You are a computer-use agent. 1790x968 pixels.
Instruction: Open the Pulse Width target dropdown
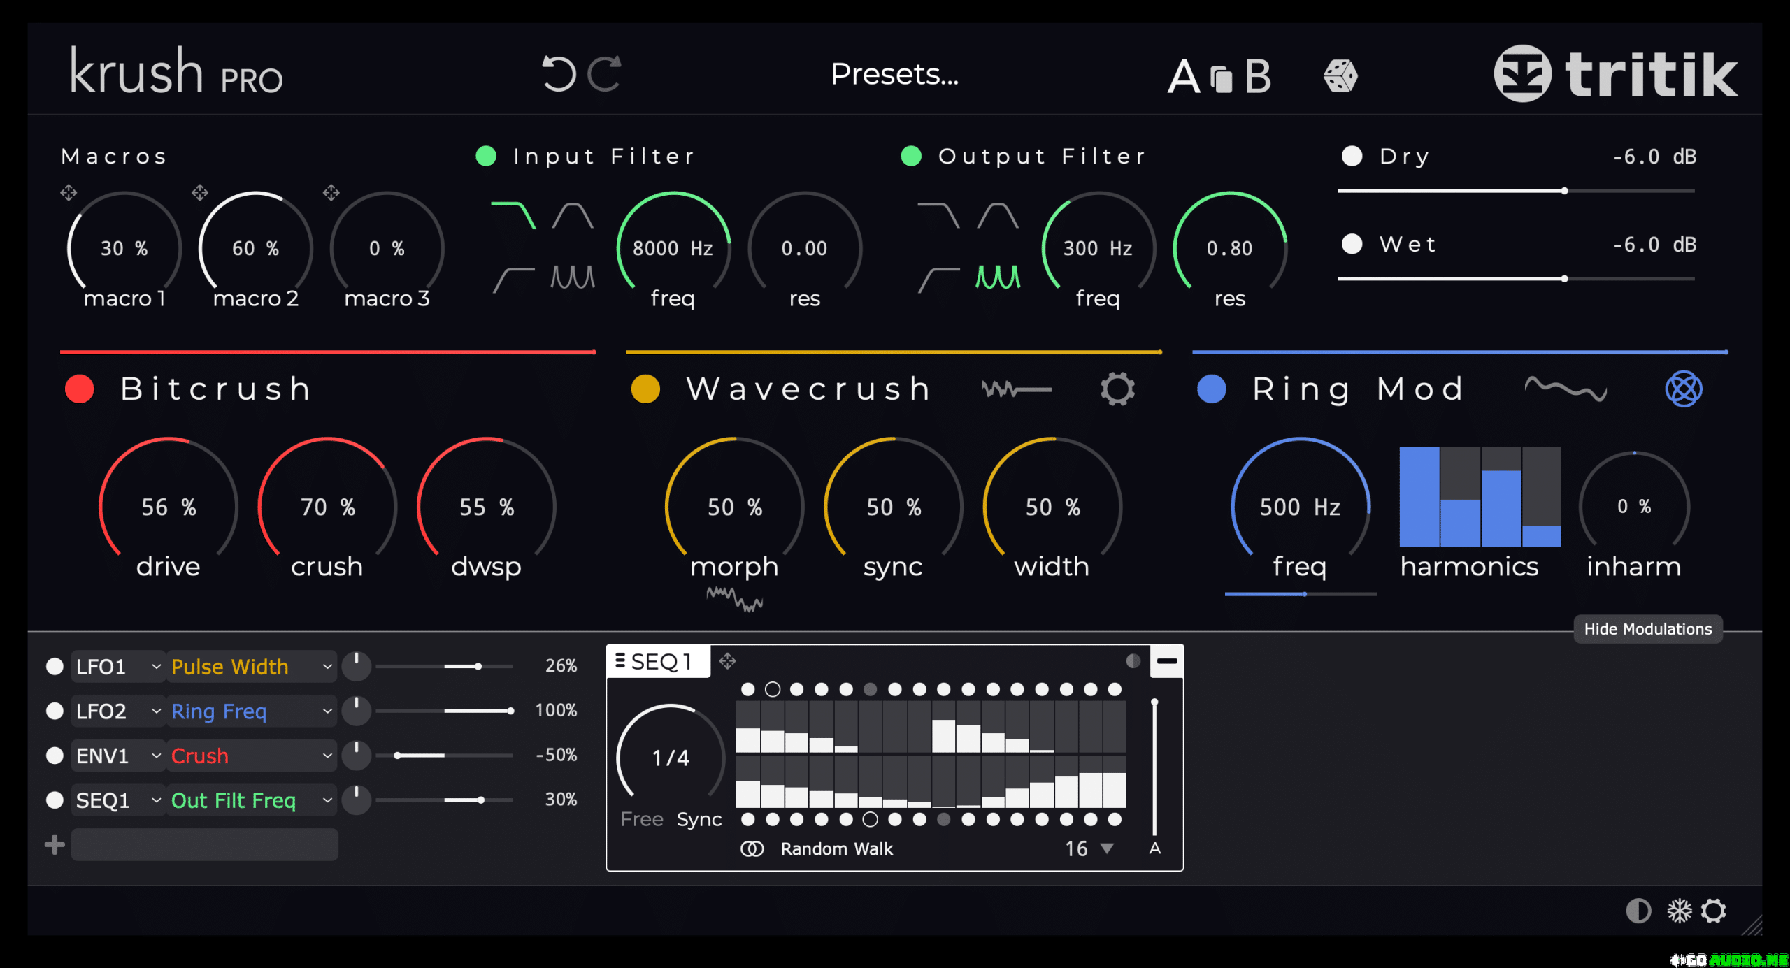[x=251, y=667]
